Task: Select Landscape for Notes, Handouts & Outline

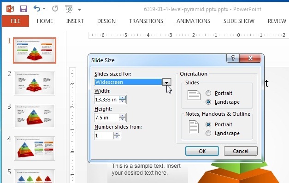Action: (208, 133)
